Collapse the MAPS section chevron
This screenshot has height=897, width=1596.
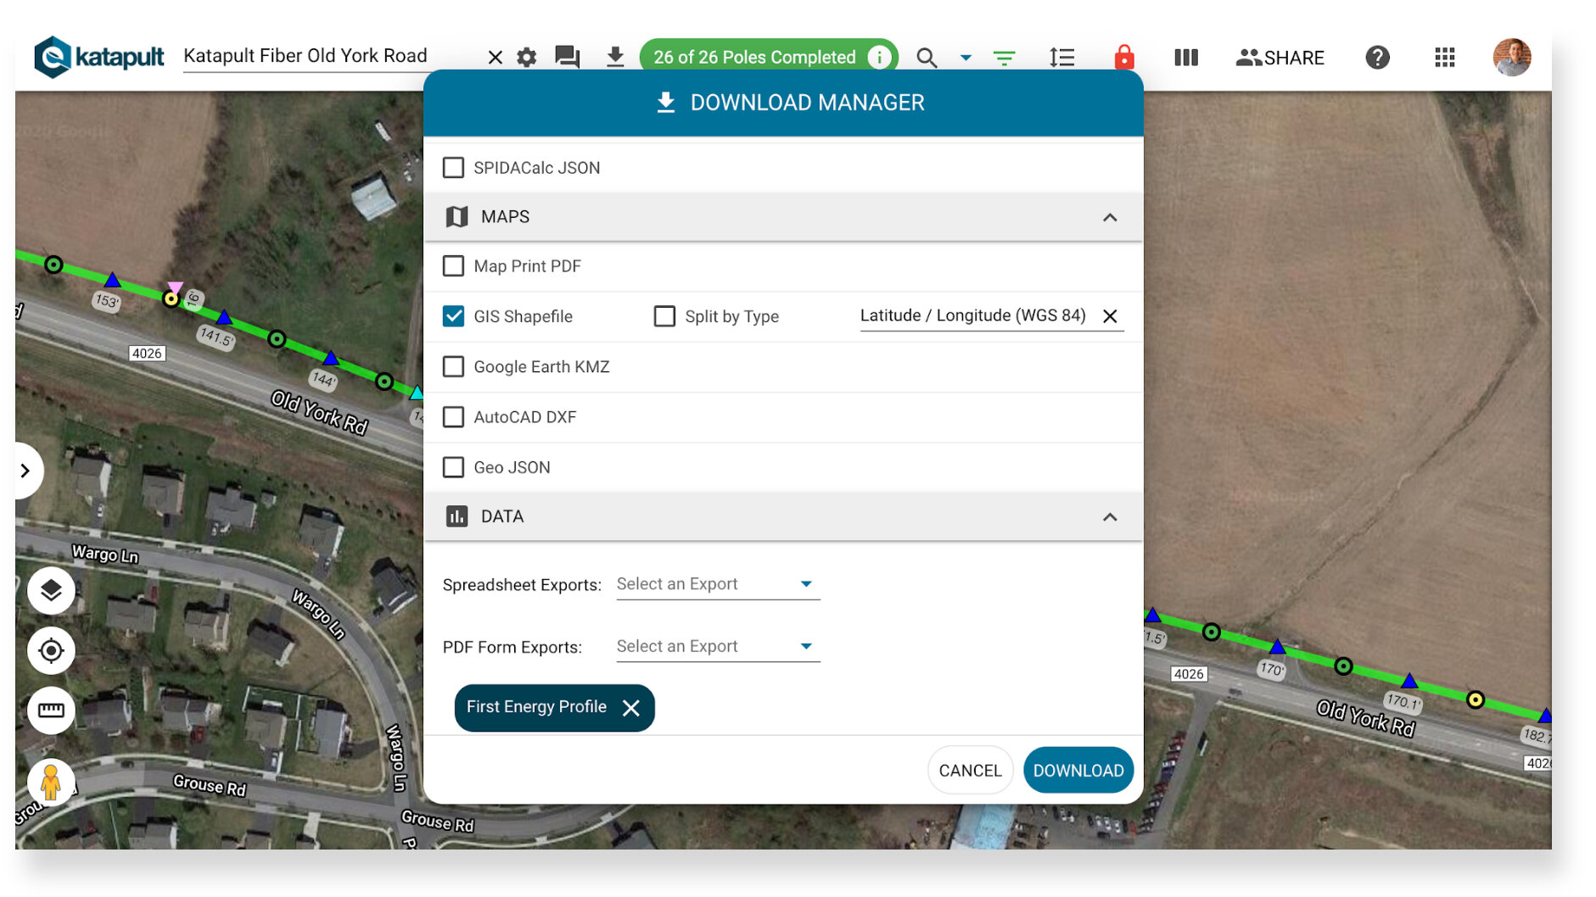1110,217
